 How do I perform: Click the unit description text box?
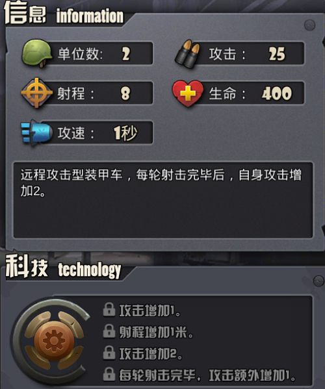(x=163, y=201)
